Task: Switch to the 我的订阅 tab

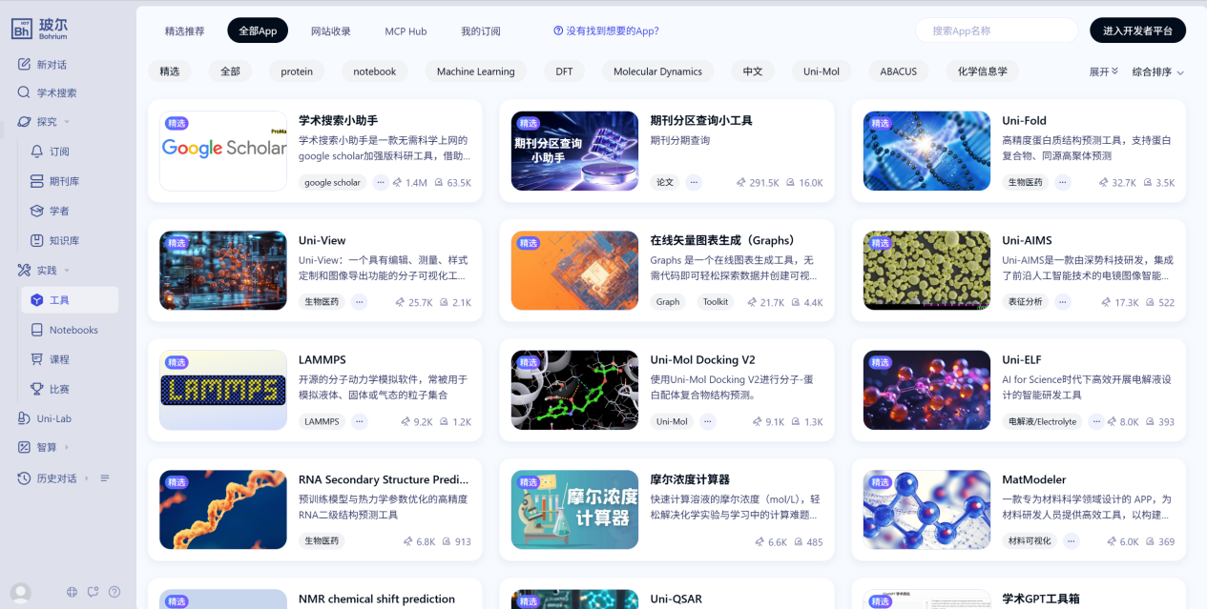Action: (x=481, y=31)
